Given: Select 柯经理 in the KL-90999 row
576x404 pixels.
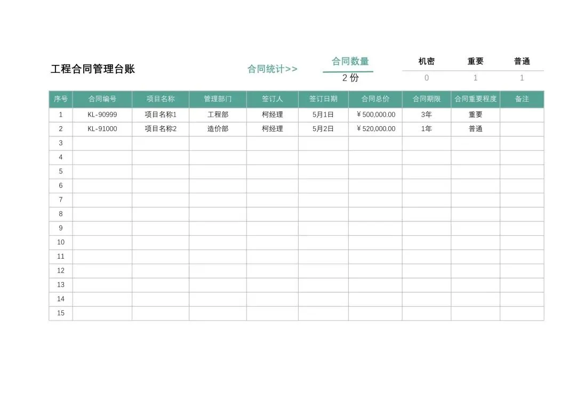Looking at the screenshot, I should pos(272,115).
